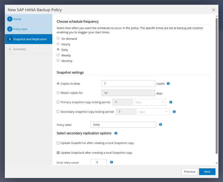The width and height of the screenshot is (223, 182).
Task: Check Update SnapMirror after local Snapshot copy
Action: pyautogui.click(x=58, y=143)
